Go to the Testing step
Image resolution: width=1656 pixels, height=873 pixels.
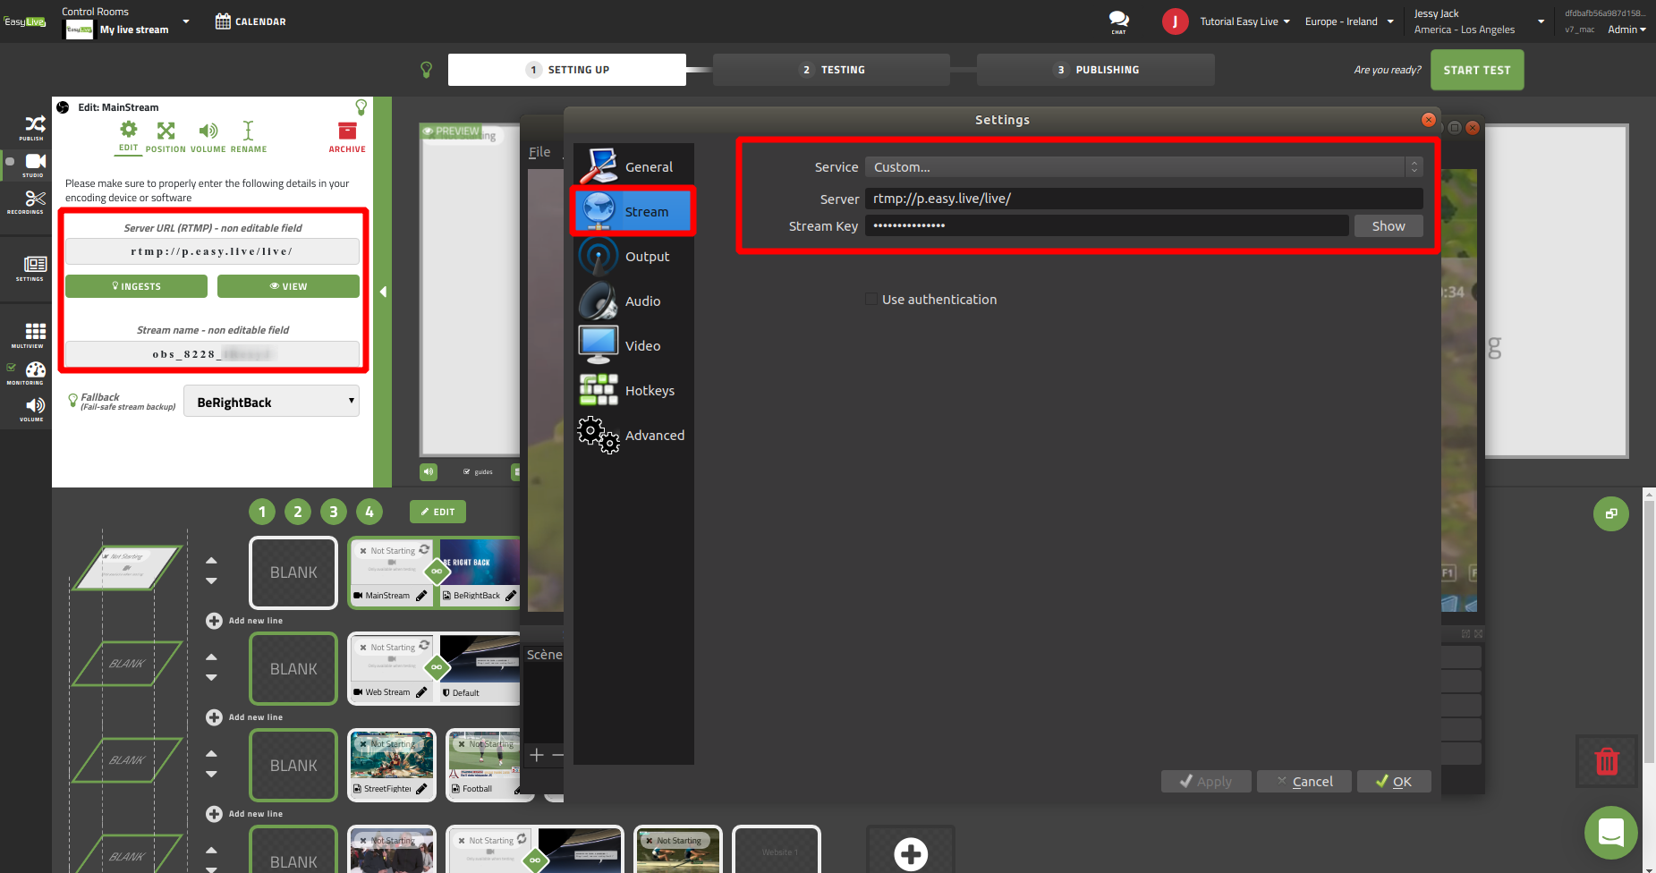pos(831,70)
